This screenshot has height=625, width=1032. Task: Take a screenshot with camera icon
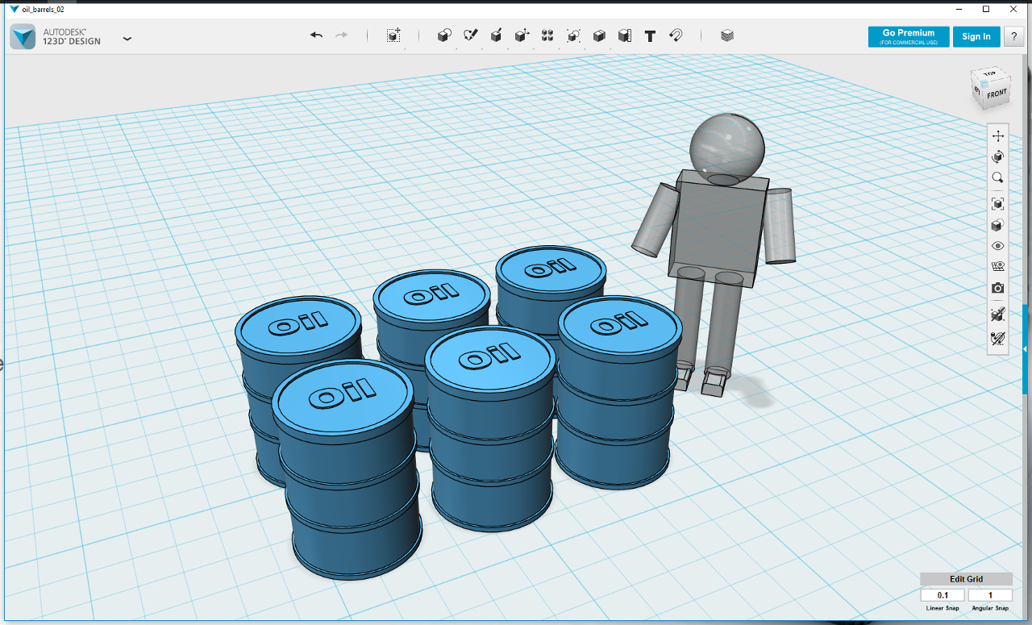[998, 288]
